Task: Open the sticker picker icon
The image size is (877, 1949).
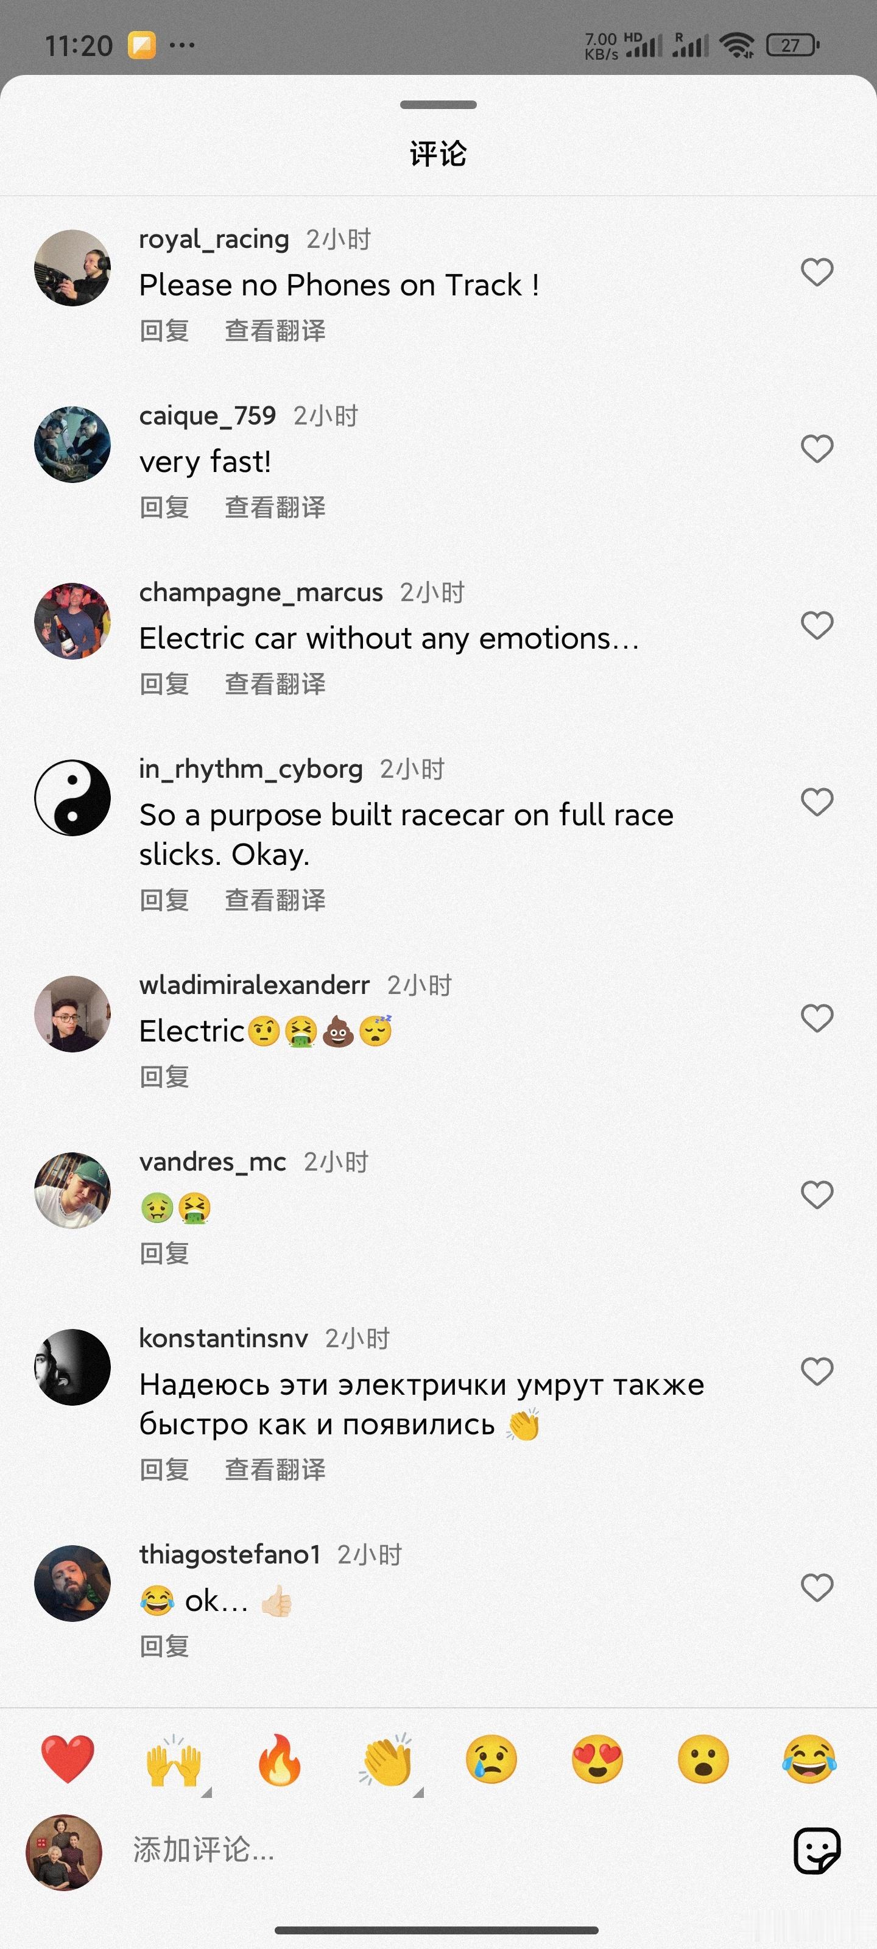Action: coord(817,1851)
